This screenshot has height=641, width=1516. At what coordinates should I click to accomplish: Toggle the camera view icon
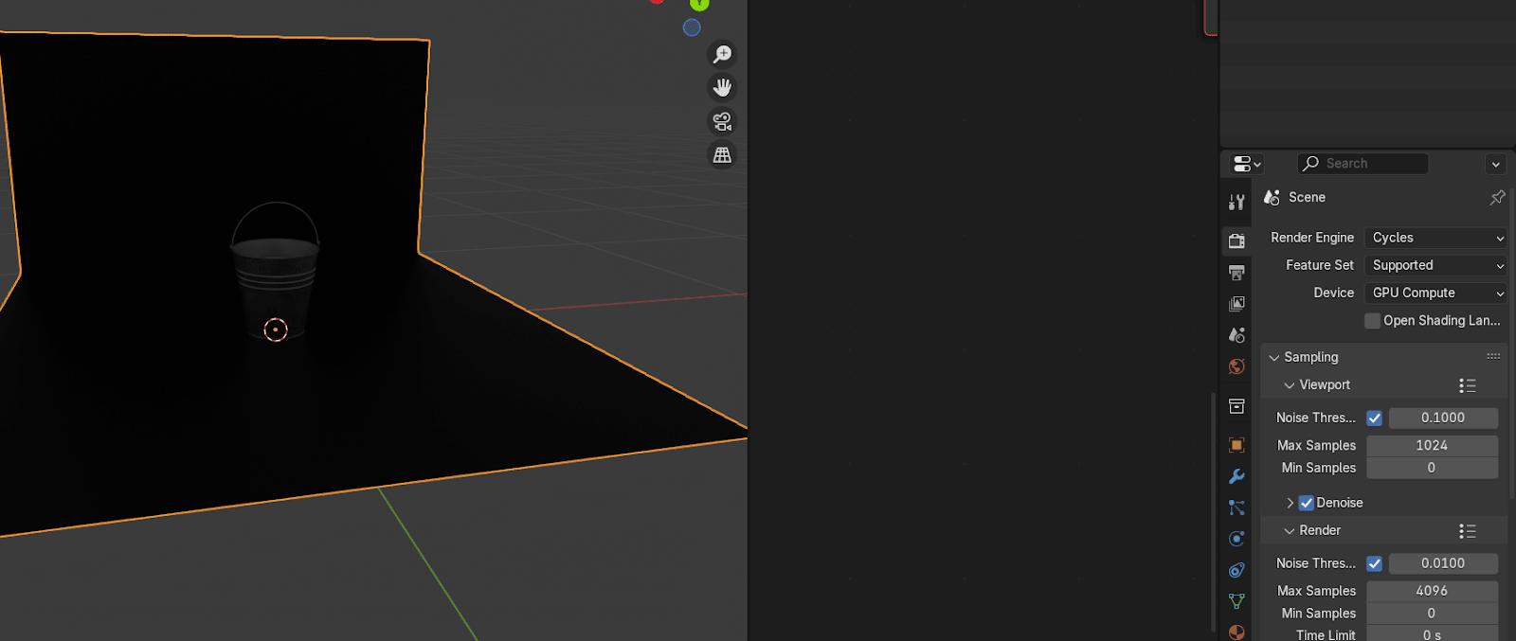[722, 121]
